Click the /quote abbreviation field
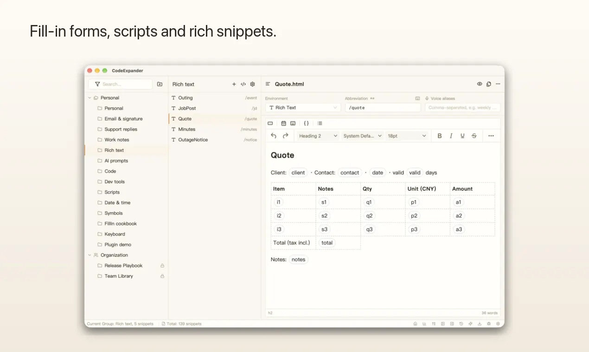The width and height of the screenshot is (589, 352). [x=383, y=107]
